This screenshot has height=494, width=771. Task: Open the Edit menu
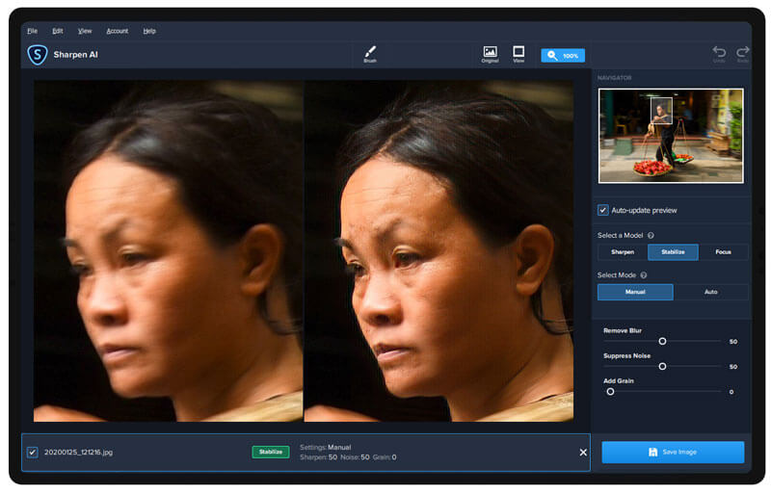point(58,31)
